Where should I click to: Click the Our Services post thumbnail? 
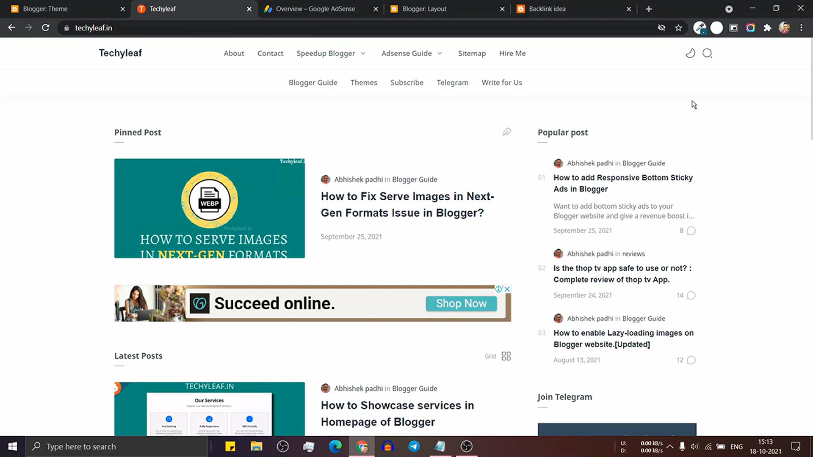click(x=209, y=409)
